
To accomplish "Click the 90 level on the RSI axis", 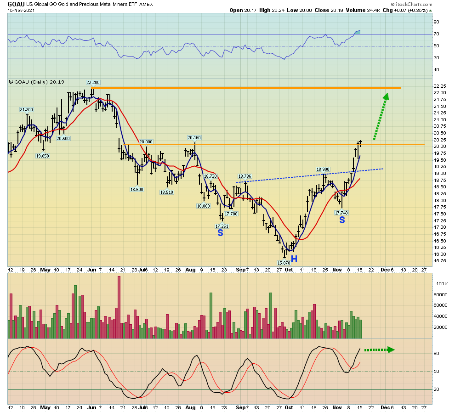I will (437, 22).
